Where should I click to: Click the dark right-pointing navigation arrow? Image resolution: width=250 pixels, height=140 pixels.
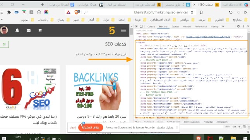(x=245, y=12)
